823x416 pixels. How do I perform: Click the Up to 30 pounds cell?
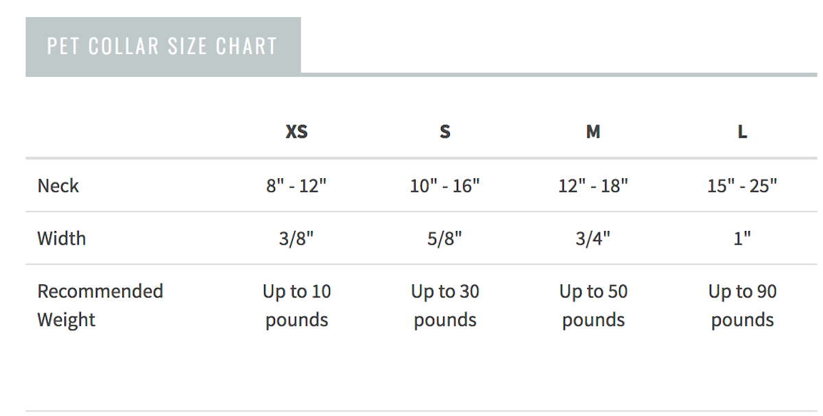pyautogui.click(x=445, y=306)
